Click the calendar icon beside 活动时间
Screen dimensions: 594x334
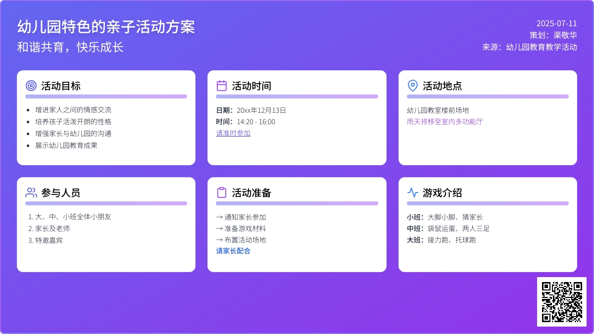[222, 86]
